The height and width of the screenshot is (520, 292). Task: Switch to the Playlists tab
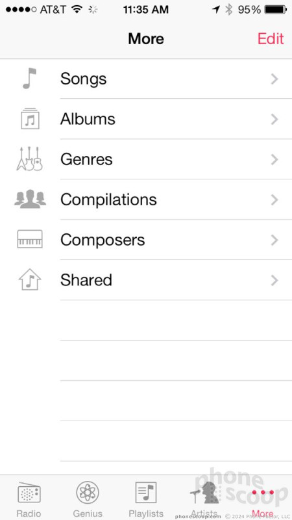tap(146, 500)
